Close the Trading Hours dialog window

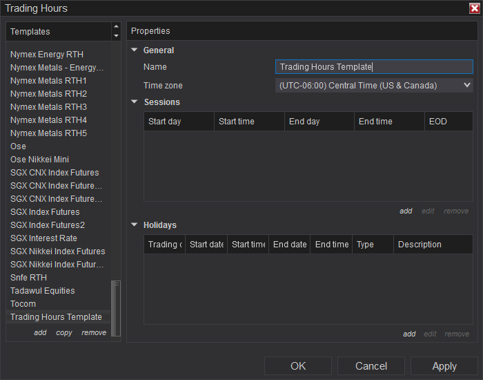tap(474, 8)
